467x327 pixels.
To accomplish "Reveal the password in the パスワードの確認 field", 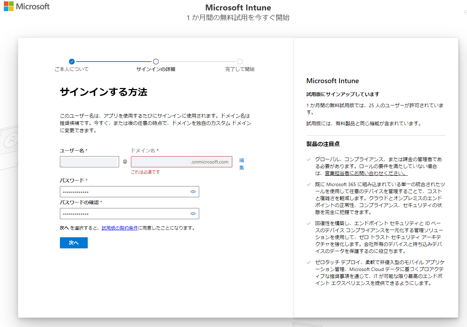I will (193, 214).
